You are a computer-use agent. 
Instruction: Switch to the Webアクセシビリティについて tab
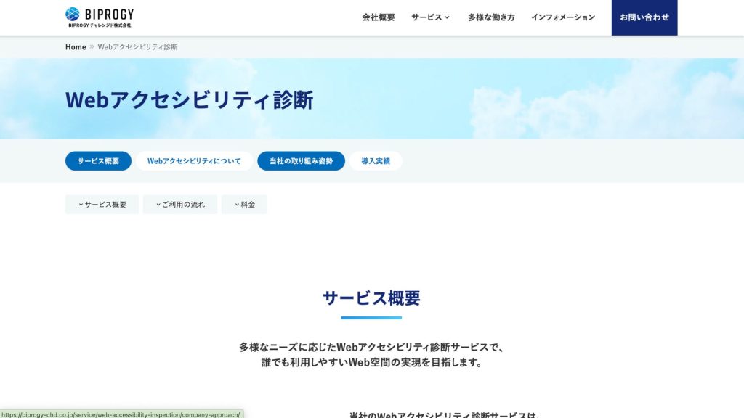[194, 161]
